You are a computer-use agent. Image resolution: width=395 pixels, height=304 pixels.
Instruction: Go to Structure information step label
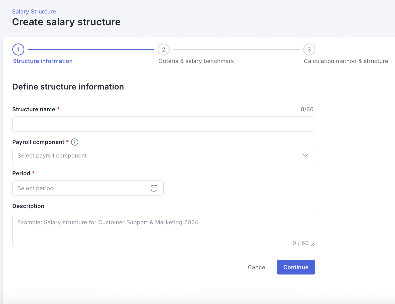(43, 61)
